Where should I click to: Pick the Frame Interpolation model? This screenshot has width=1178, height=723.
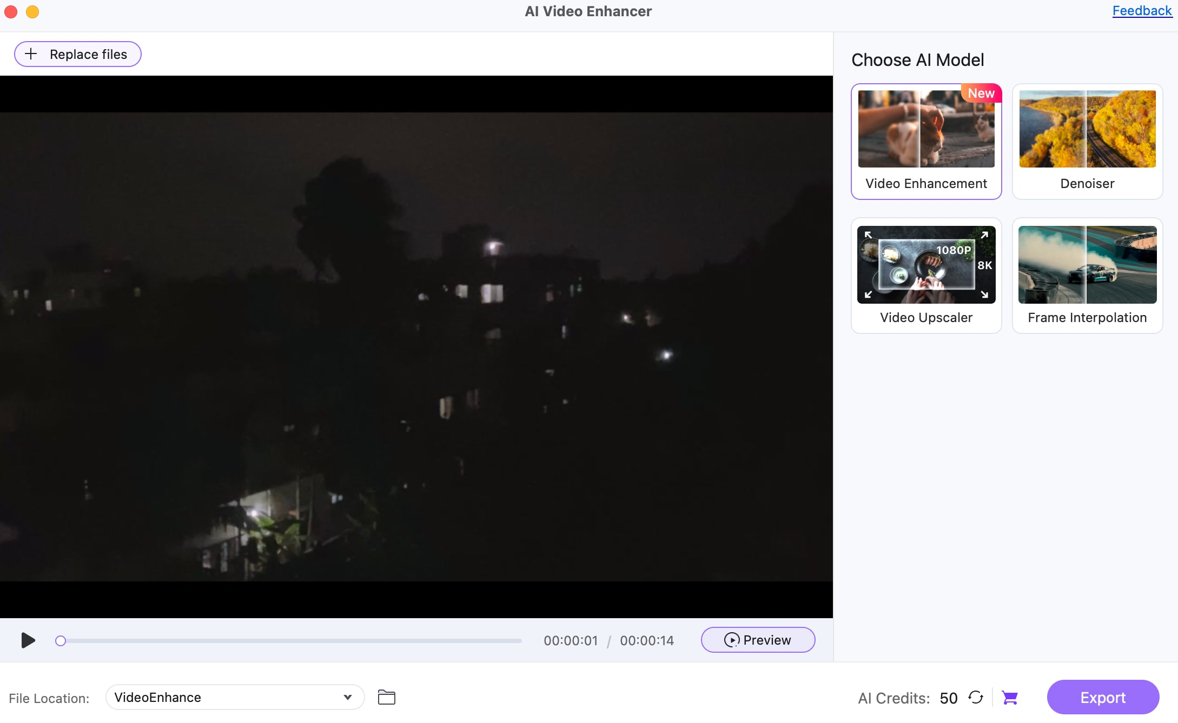(x=1087, y=276)
